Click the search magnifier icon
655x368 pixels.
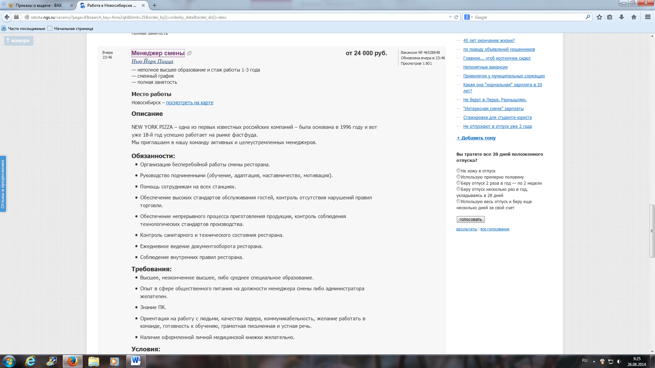(x=588, y=17)
